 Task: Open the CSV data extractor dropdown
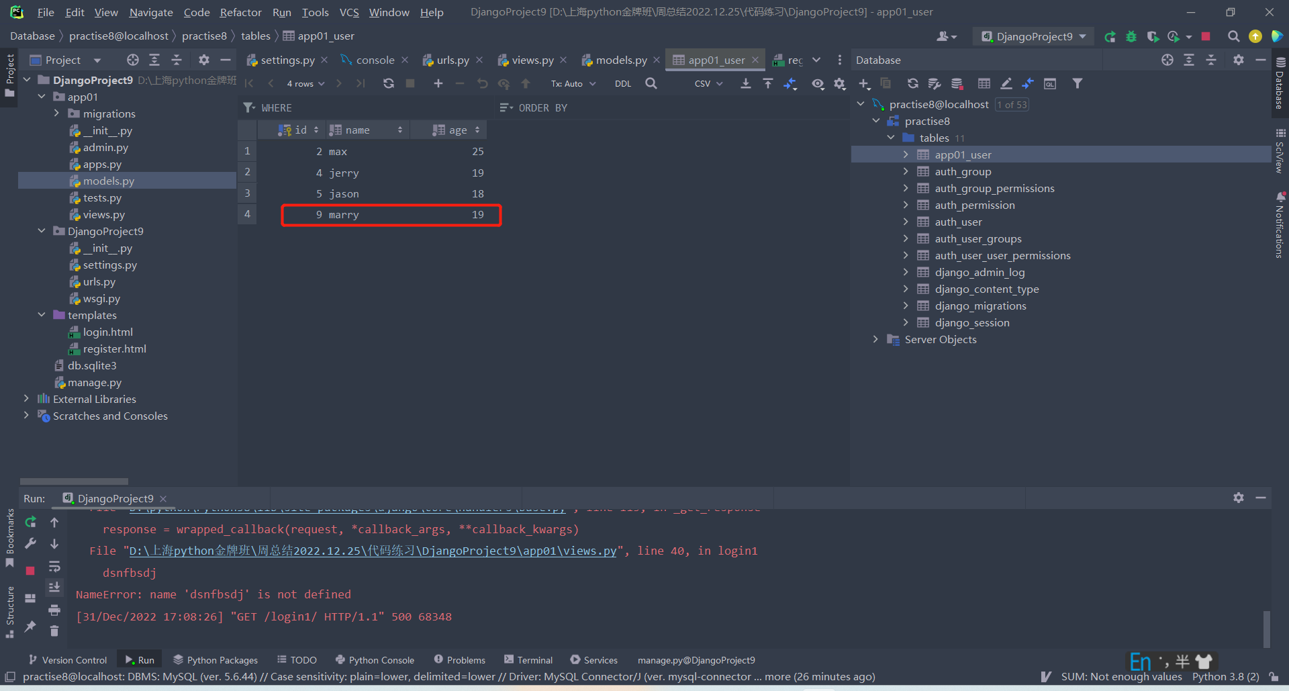pyautogui.click(x=708, y=84)
